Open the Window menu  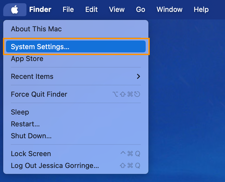[x=169, y=10]
